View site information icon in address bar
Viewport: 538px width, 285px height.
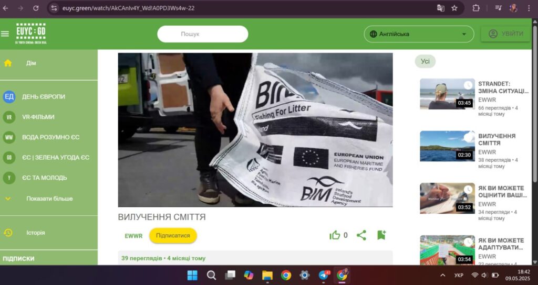(54, 8)
